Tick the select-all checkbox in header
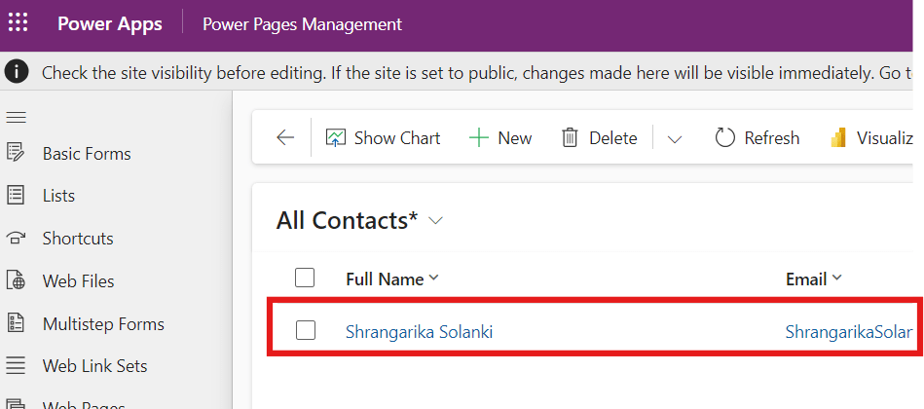924x409 pixels. (x=305, y=279)
